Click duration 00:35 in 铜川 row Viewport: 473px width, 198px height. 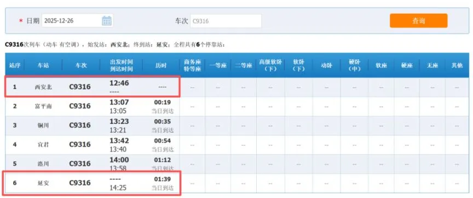tap(163, 122)
